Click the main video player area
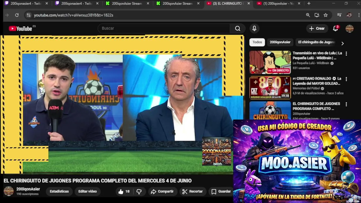Viewport: 361px width, 203px height. click(x=122, y=104)
